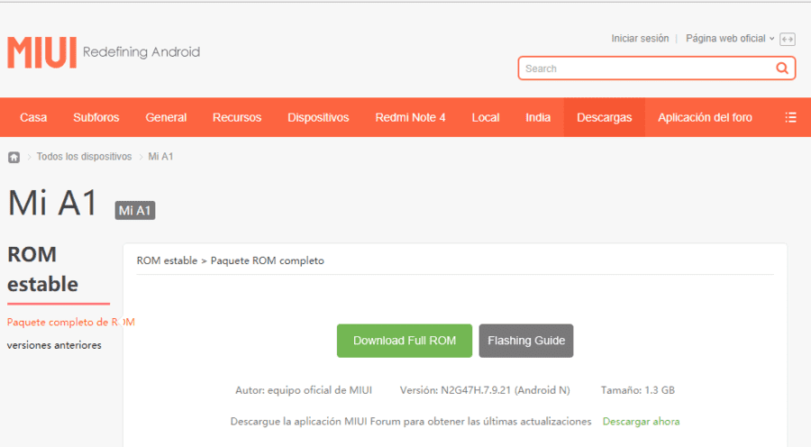The width and height of the screenshot is (811, 447).
Task: Click the Descargar ahora link
Action: coord(641,421)
